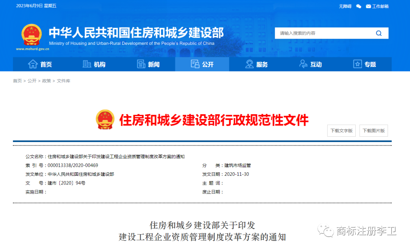Open the 机构 navigation tab
Image resolution: width=410 pixels, height=249 pixels.
coord(94,64)
